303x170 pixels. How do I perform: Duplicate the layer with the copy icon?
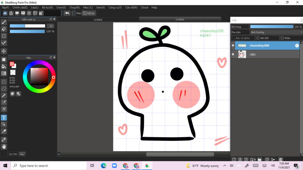[x=267, y=159]
